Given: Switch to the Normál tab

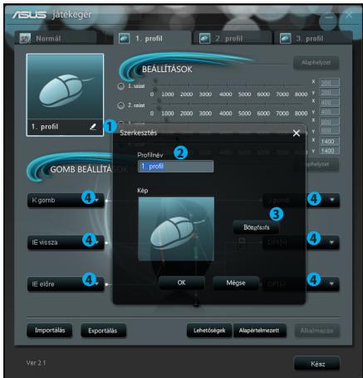Looking at the screenshot, I should pyautogui.click(x=56, y=38).
